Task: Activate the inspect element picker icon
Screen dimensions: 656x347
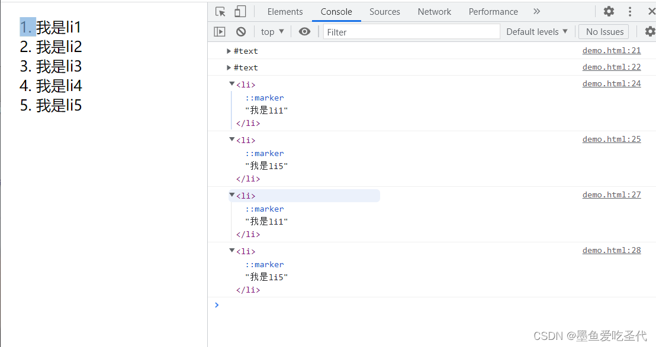Action: (x=220, y=12)
